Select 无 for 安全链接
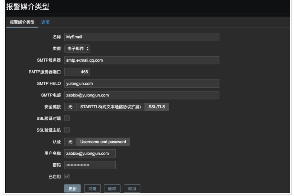Viewport: 294px width, 196px height. click(x=70, y=107)
